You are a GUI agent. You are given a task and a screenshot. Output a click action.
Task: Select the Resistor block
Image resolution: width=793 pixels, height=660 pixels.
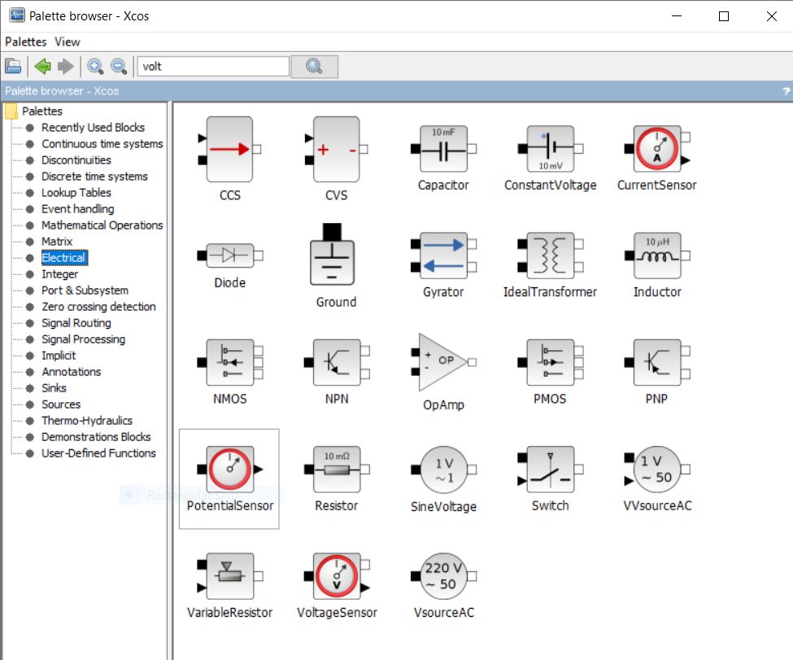(336, 470)
